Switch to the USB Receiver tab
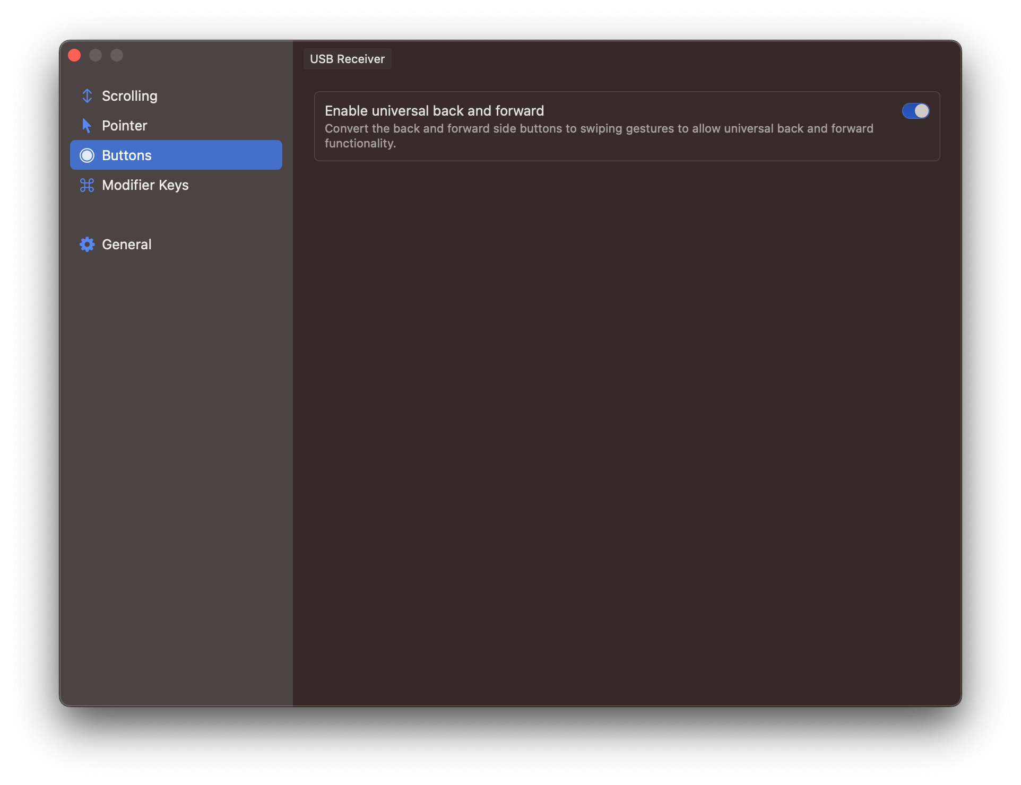This screenshot has width=1021, height=785. click(347, 59)
